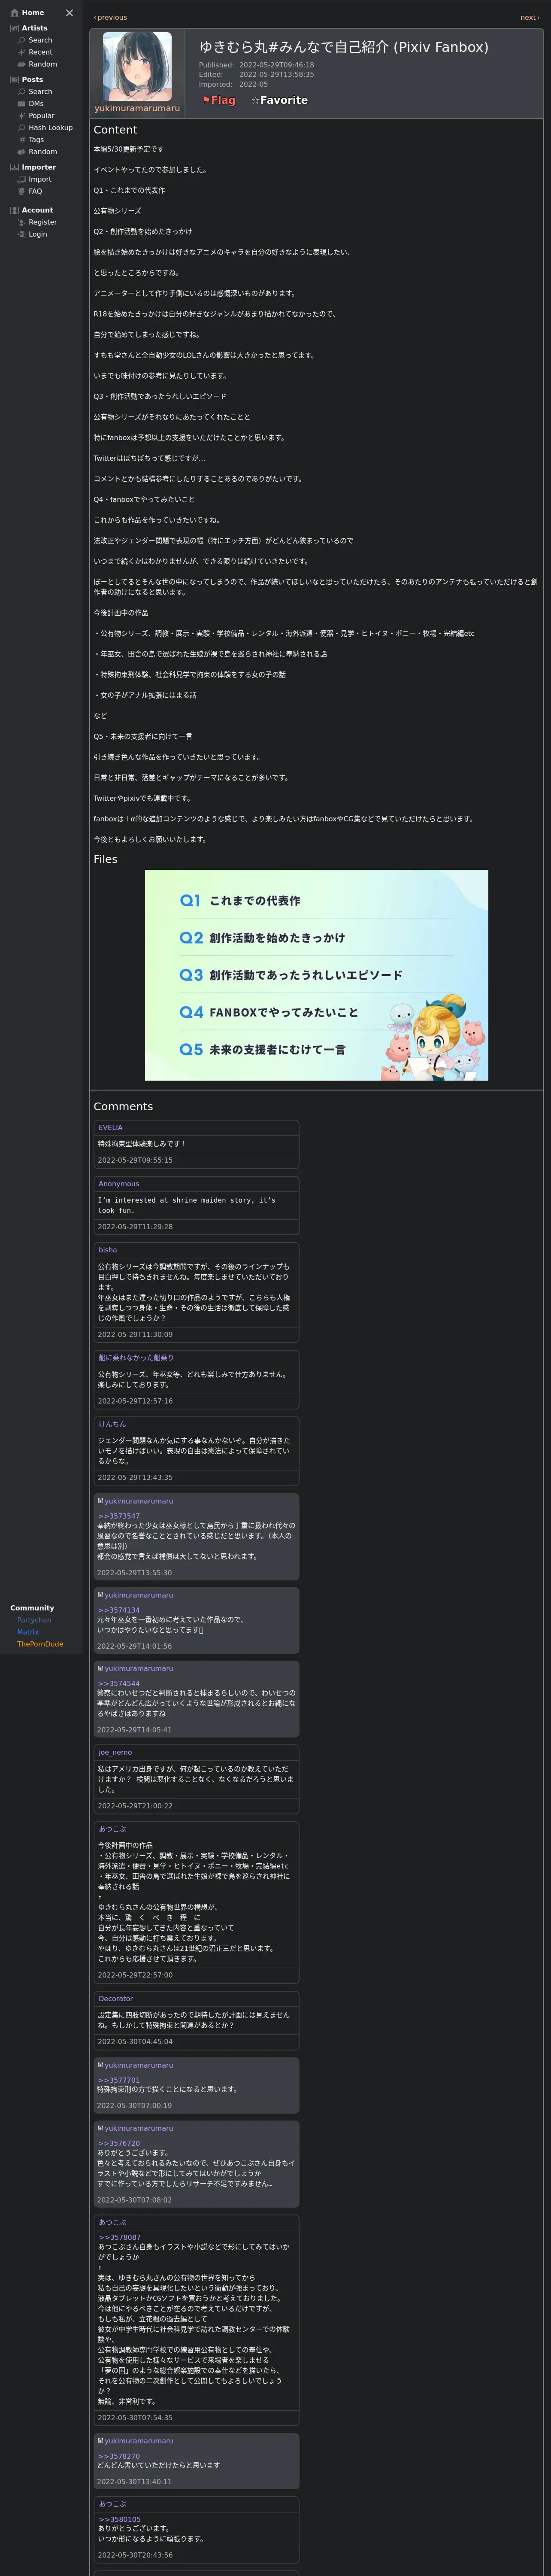Click the けんちん commenter name
Viewport: 551px width, 2576px height.
click(x=112, y=1424)
